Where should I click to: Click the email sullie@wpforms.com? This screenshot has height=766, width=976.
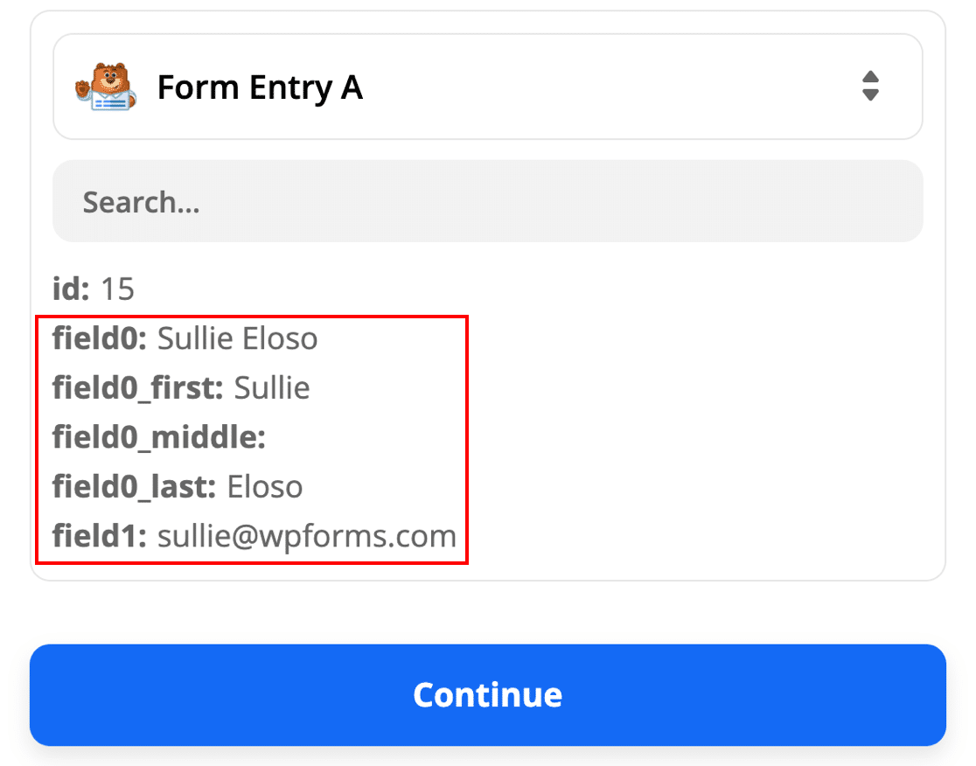pos(307,536)
